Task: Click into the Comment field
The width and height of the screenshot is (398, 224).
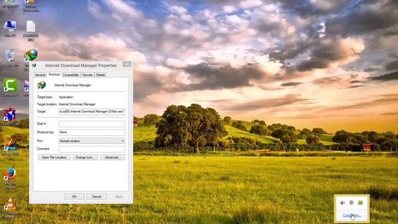Action: click(x=92, y=149)
